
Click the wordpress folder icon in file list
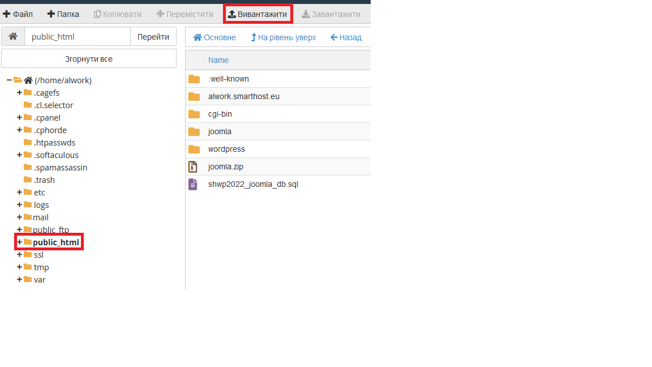(194, 149)
